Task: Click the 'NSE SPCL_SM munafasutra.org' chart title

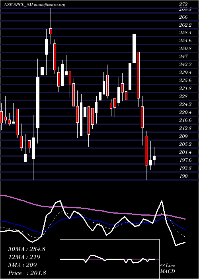Action: 35,5
